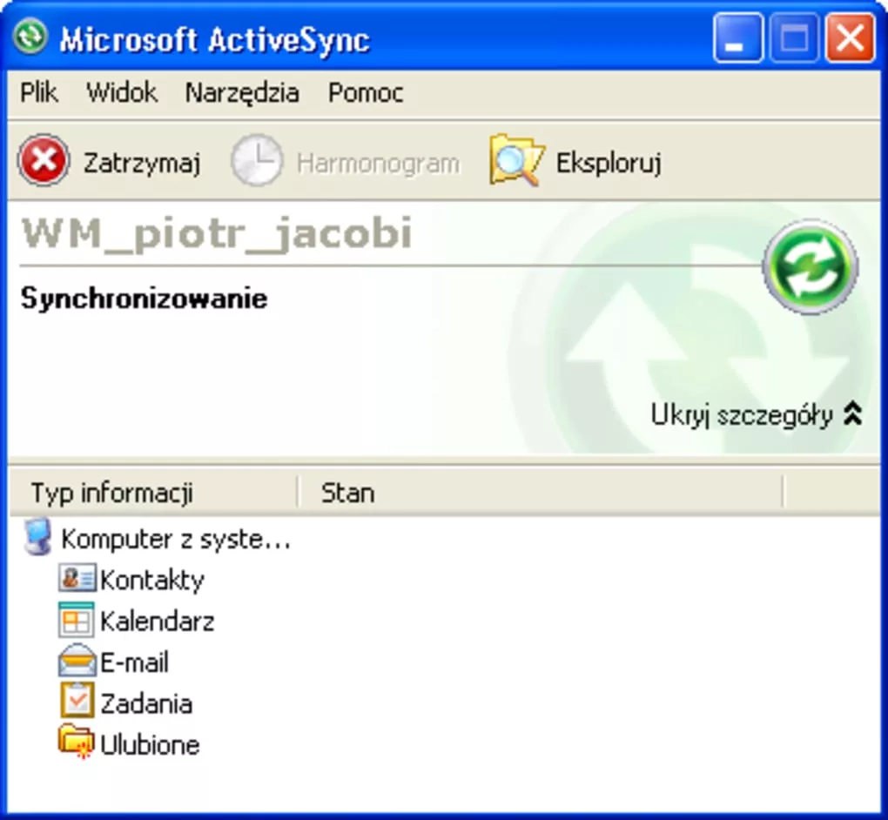Screen dimensions: 888x820
Task: Click the Eksploruj label text
Action: [x=609, y=163]
